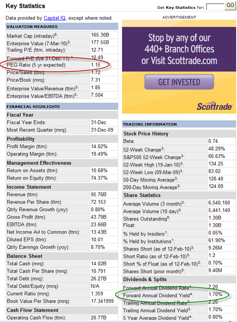237x322 pixels.
Task: Click the Scottrade logo in the ad
Action: [x=214, y=106]
